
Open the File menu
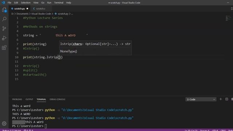click(9, 3)
